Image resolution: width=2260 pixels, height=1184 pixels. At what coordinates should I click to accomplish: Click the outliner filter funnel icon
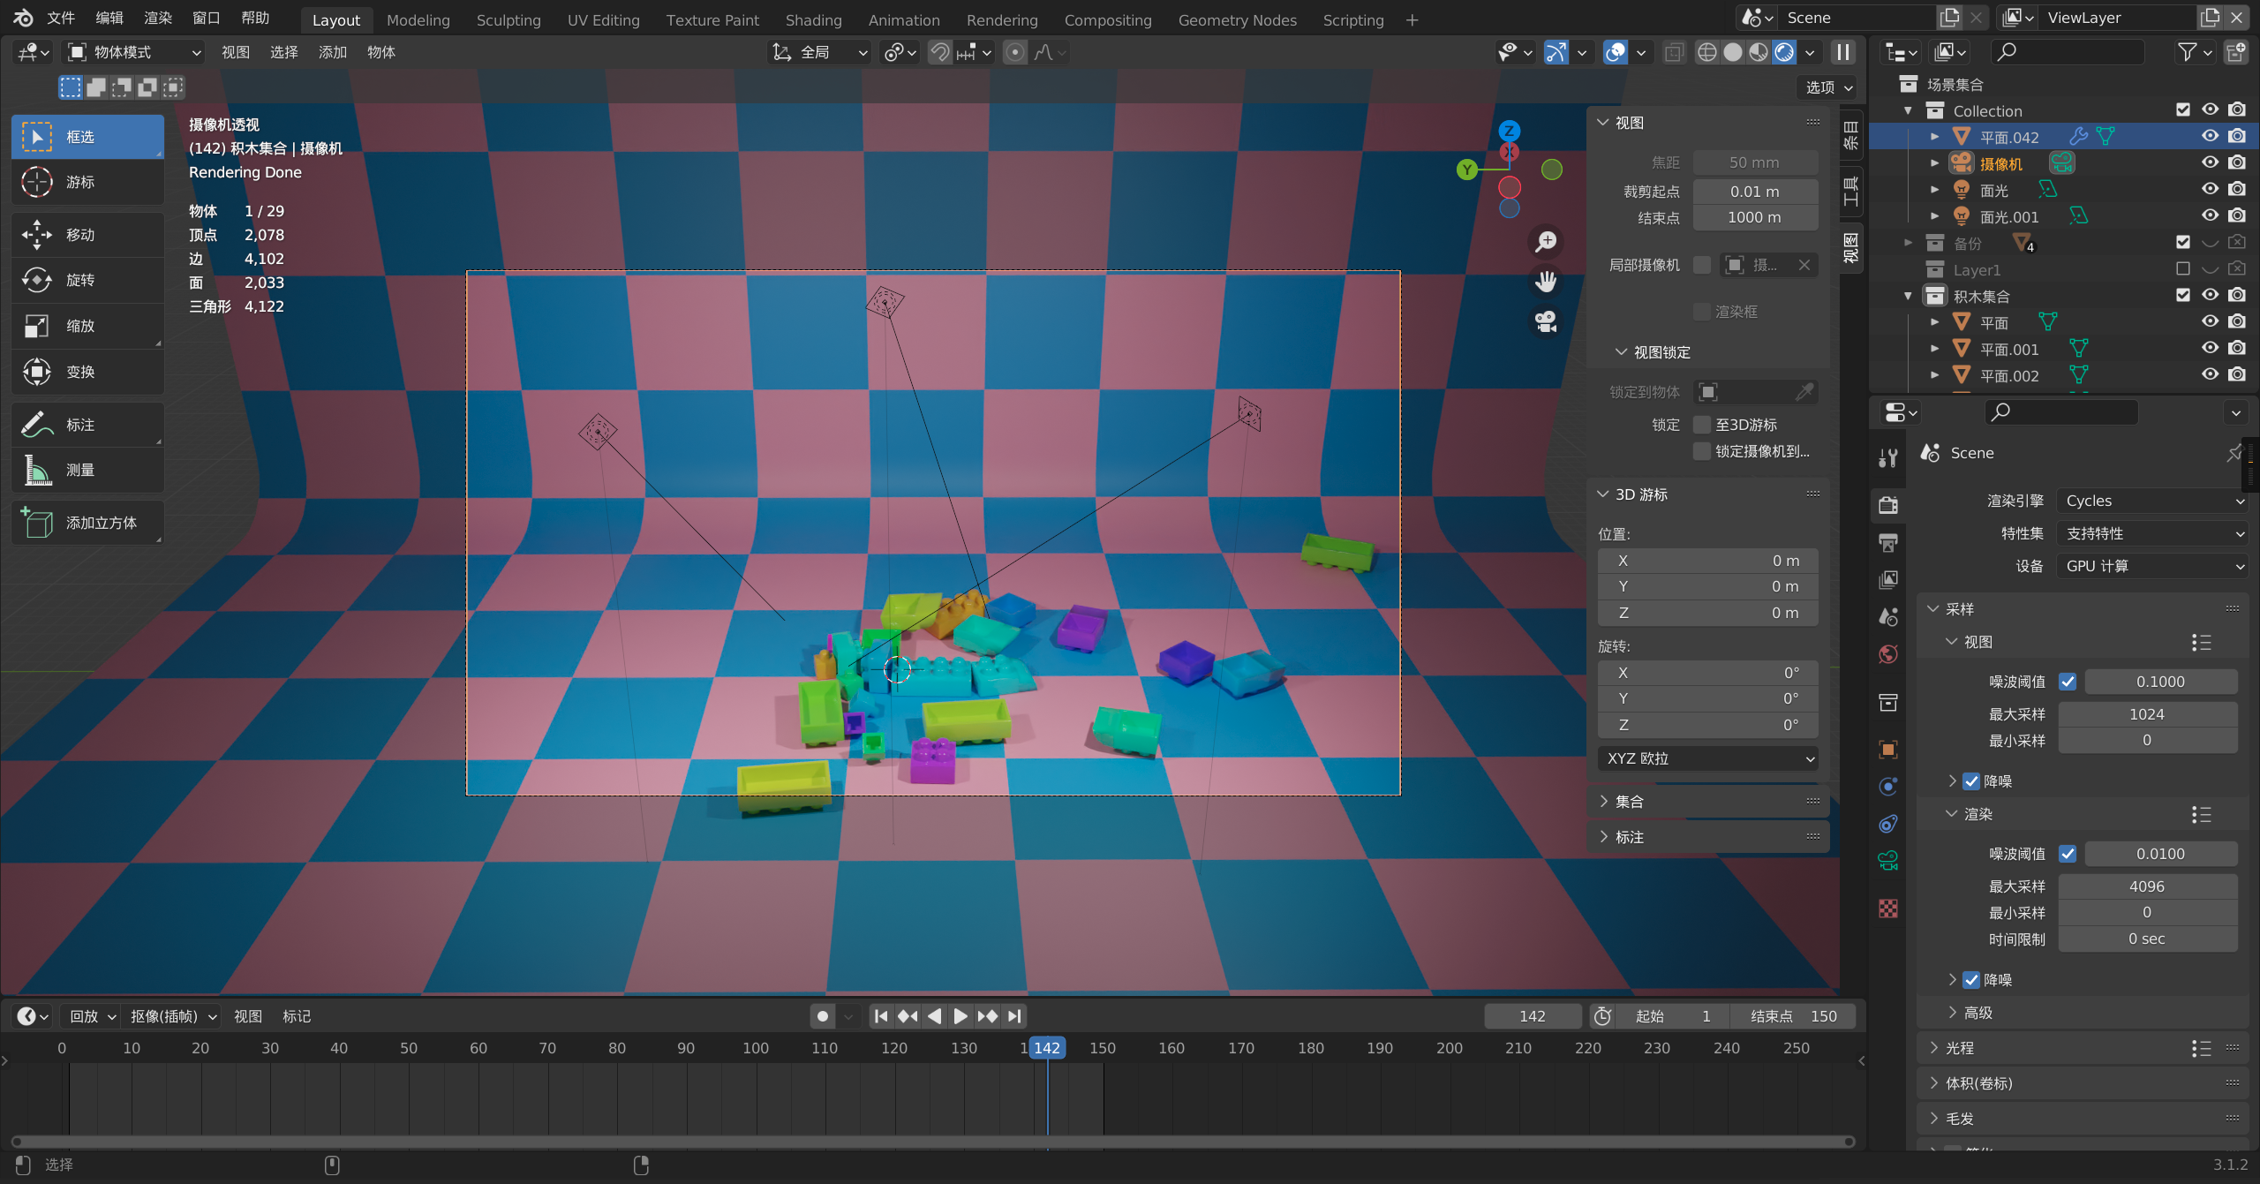[2187, 52]
